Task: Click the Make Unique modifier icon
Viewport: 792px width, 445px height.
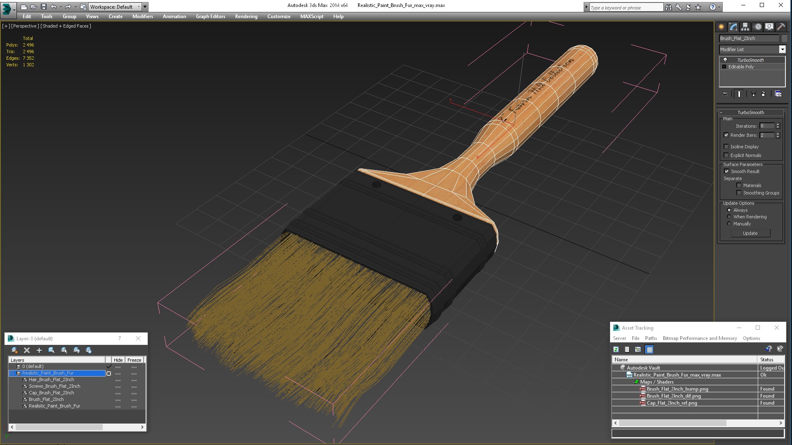Action: [753, 94]
